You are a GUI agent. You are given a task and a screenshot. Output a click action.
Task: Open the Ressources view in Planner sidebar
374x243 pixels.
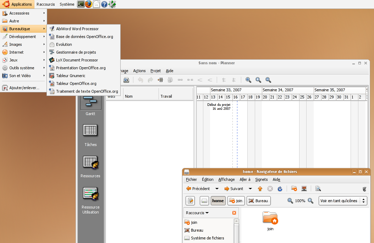click(90, 167)
